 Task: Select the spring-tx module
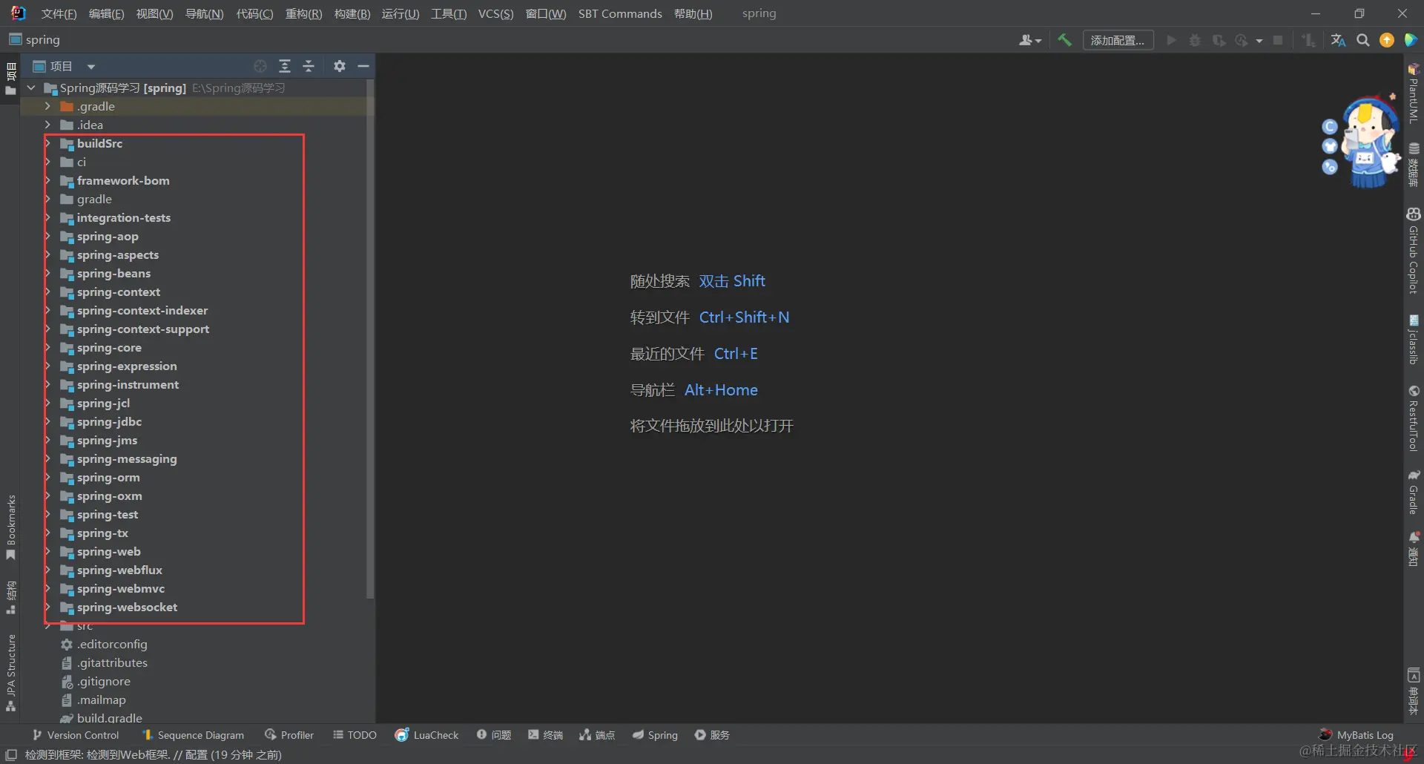[102, 533]
